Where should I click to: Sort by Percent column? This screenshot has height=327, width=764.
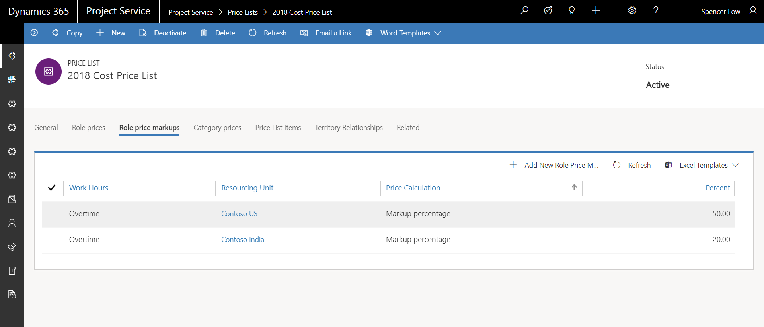click(718, 188)
